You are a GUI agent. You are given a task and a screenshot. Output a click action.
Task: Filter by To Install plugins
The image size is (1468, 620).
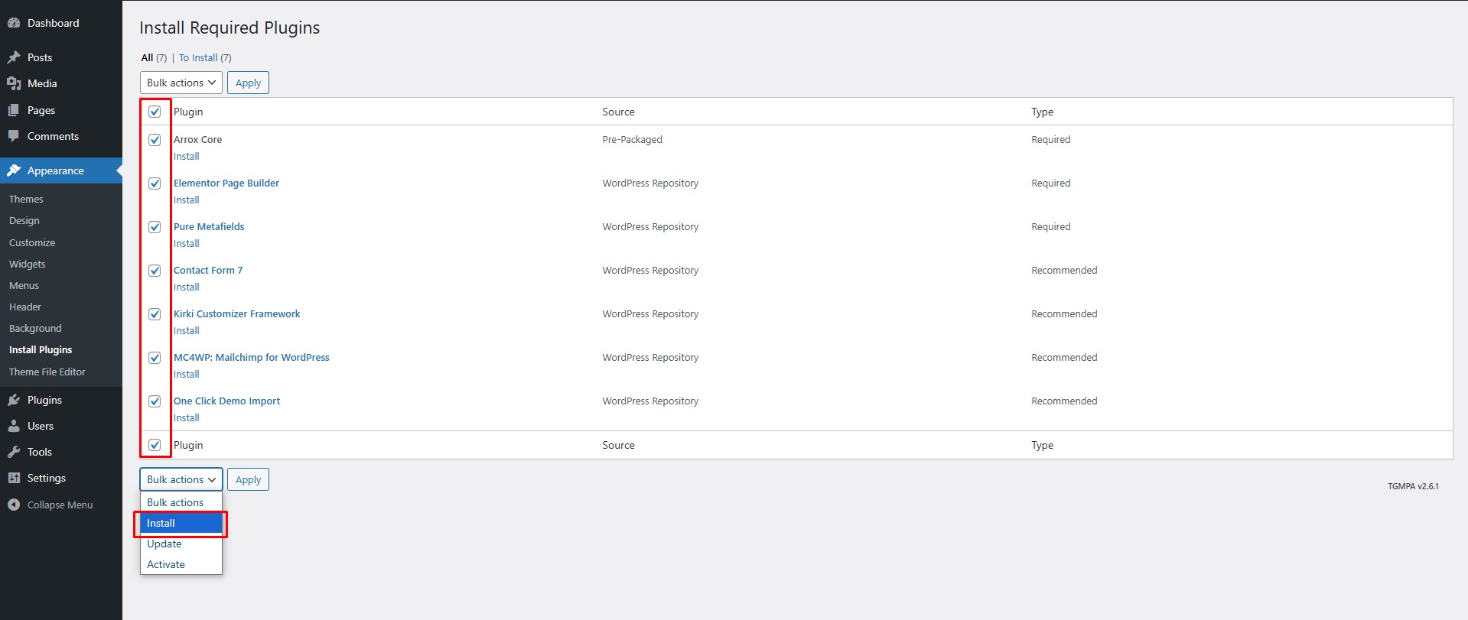[198, 57]
